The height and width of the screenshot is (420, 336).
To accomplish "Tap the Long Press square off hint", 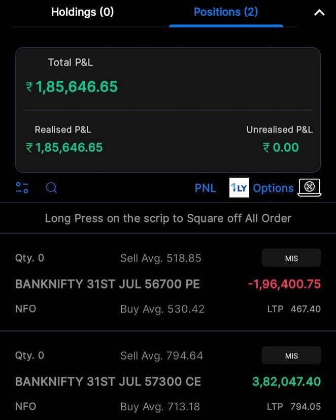I will (168, 218).
